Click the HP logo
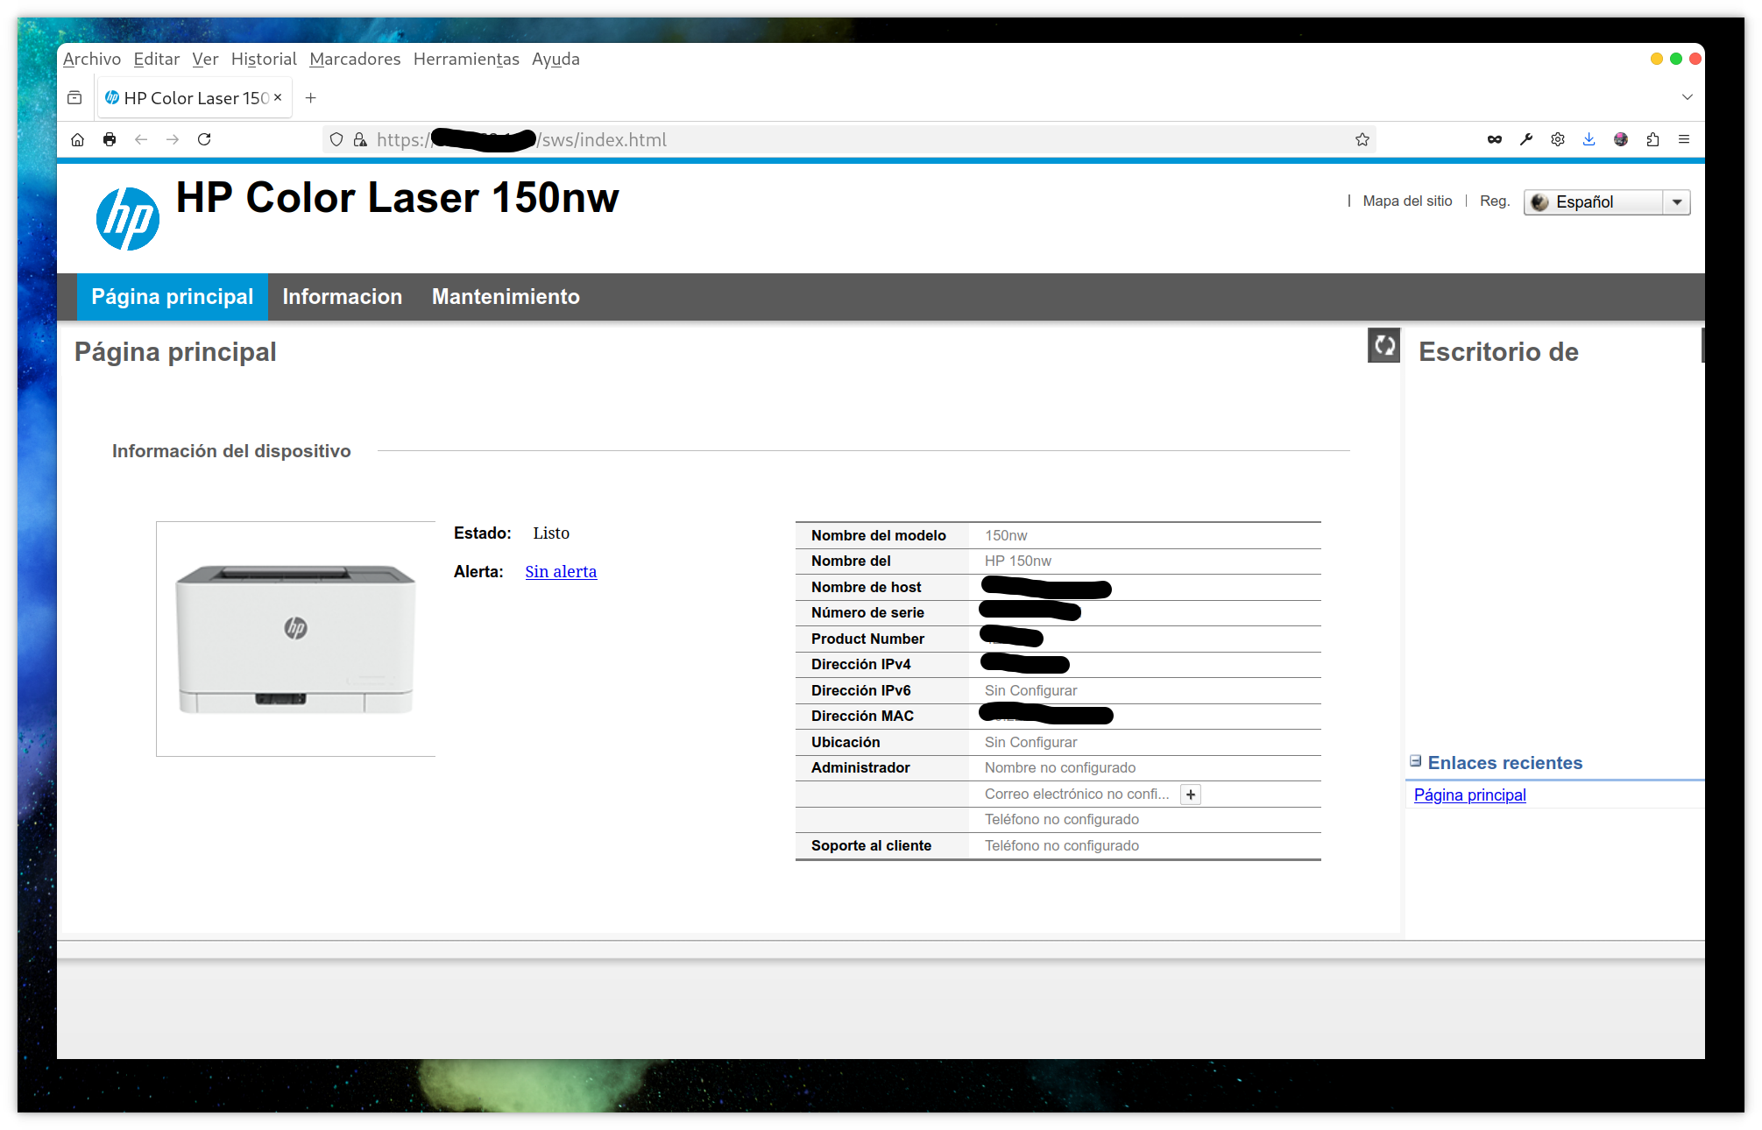Viewport: 1762px width, 1130px height. tap(128, 219)
